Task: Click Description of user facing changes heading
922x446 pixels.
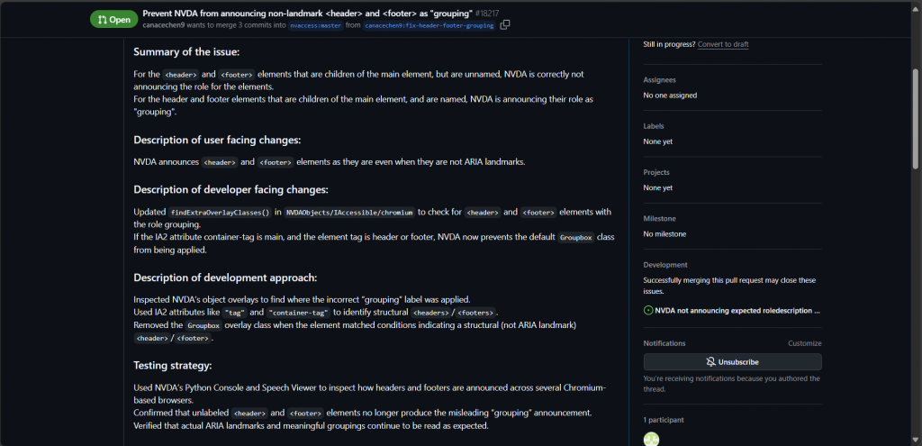Action: 217,140
